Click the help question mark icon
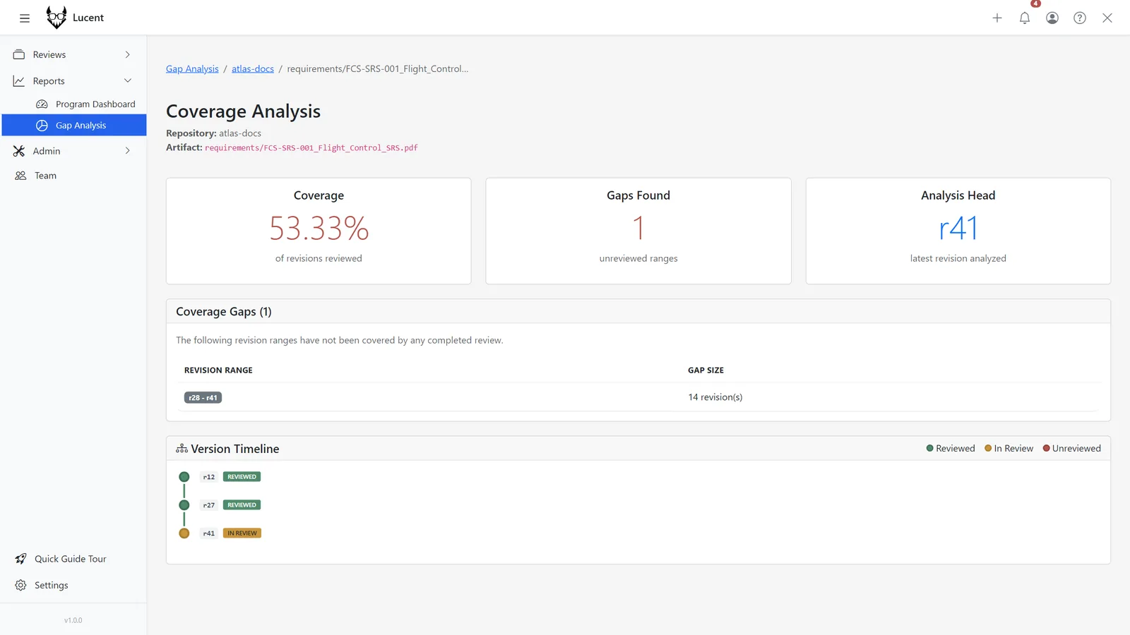The image size is (1130, 635). (x=1080, y=18)
